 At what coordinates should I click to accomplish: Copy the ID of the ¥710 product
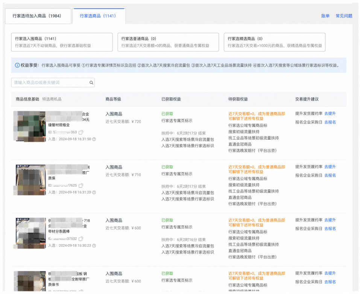click(x=81, y=186)
